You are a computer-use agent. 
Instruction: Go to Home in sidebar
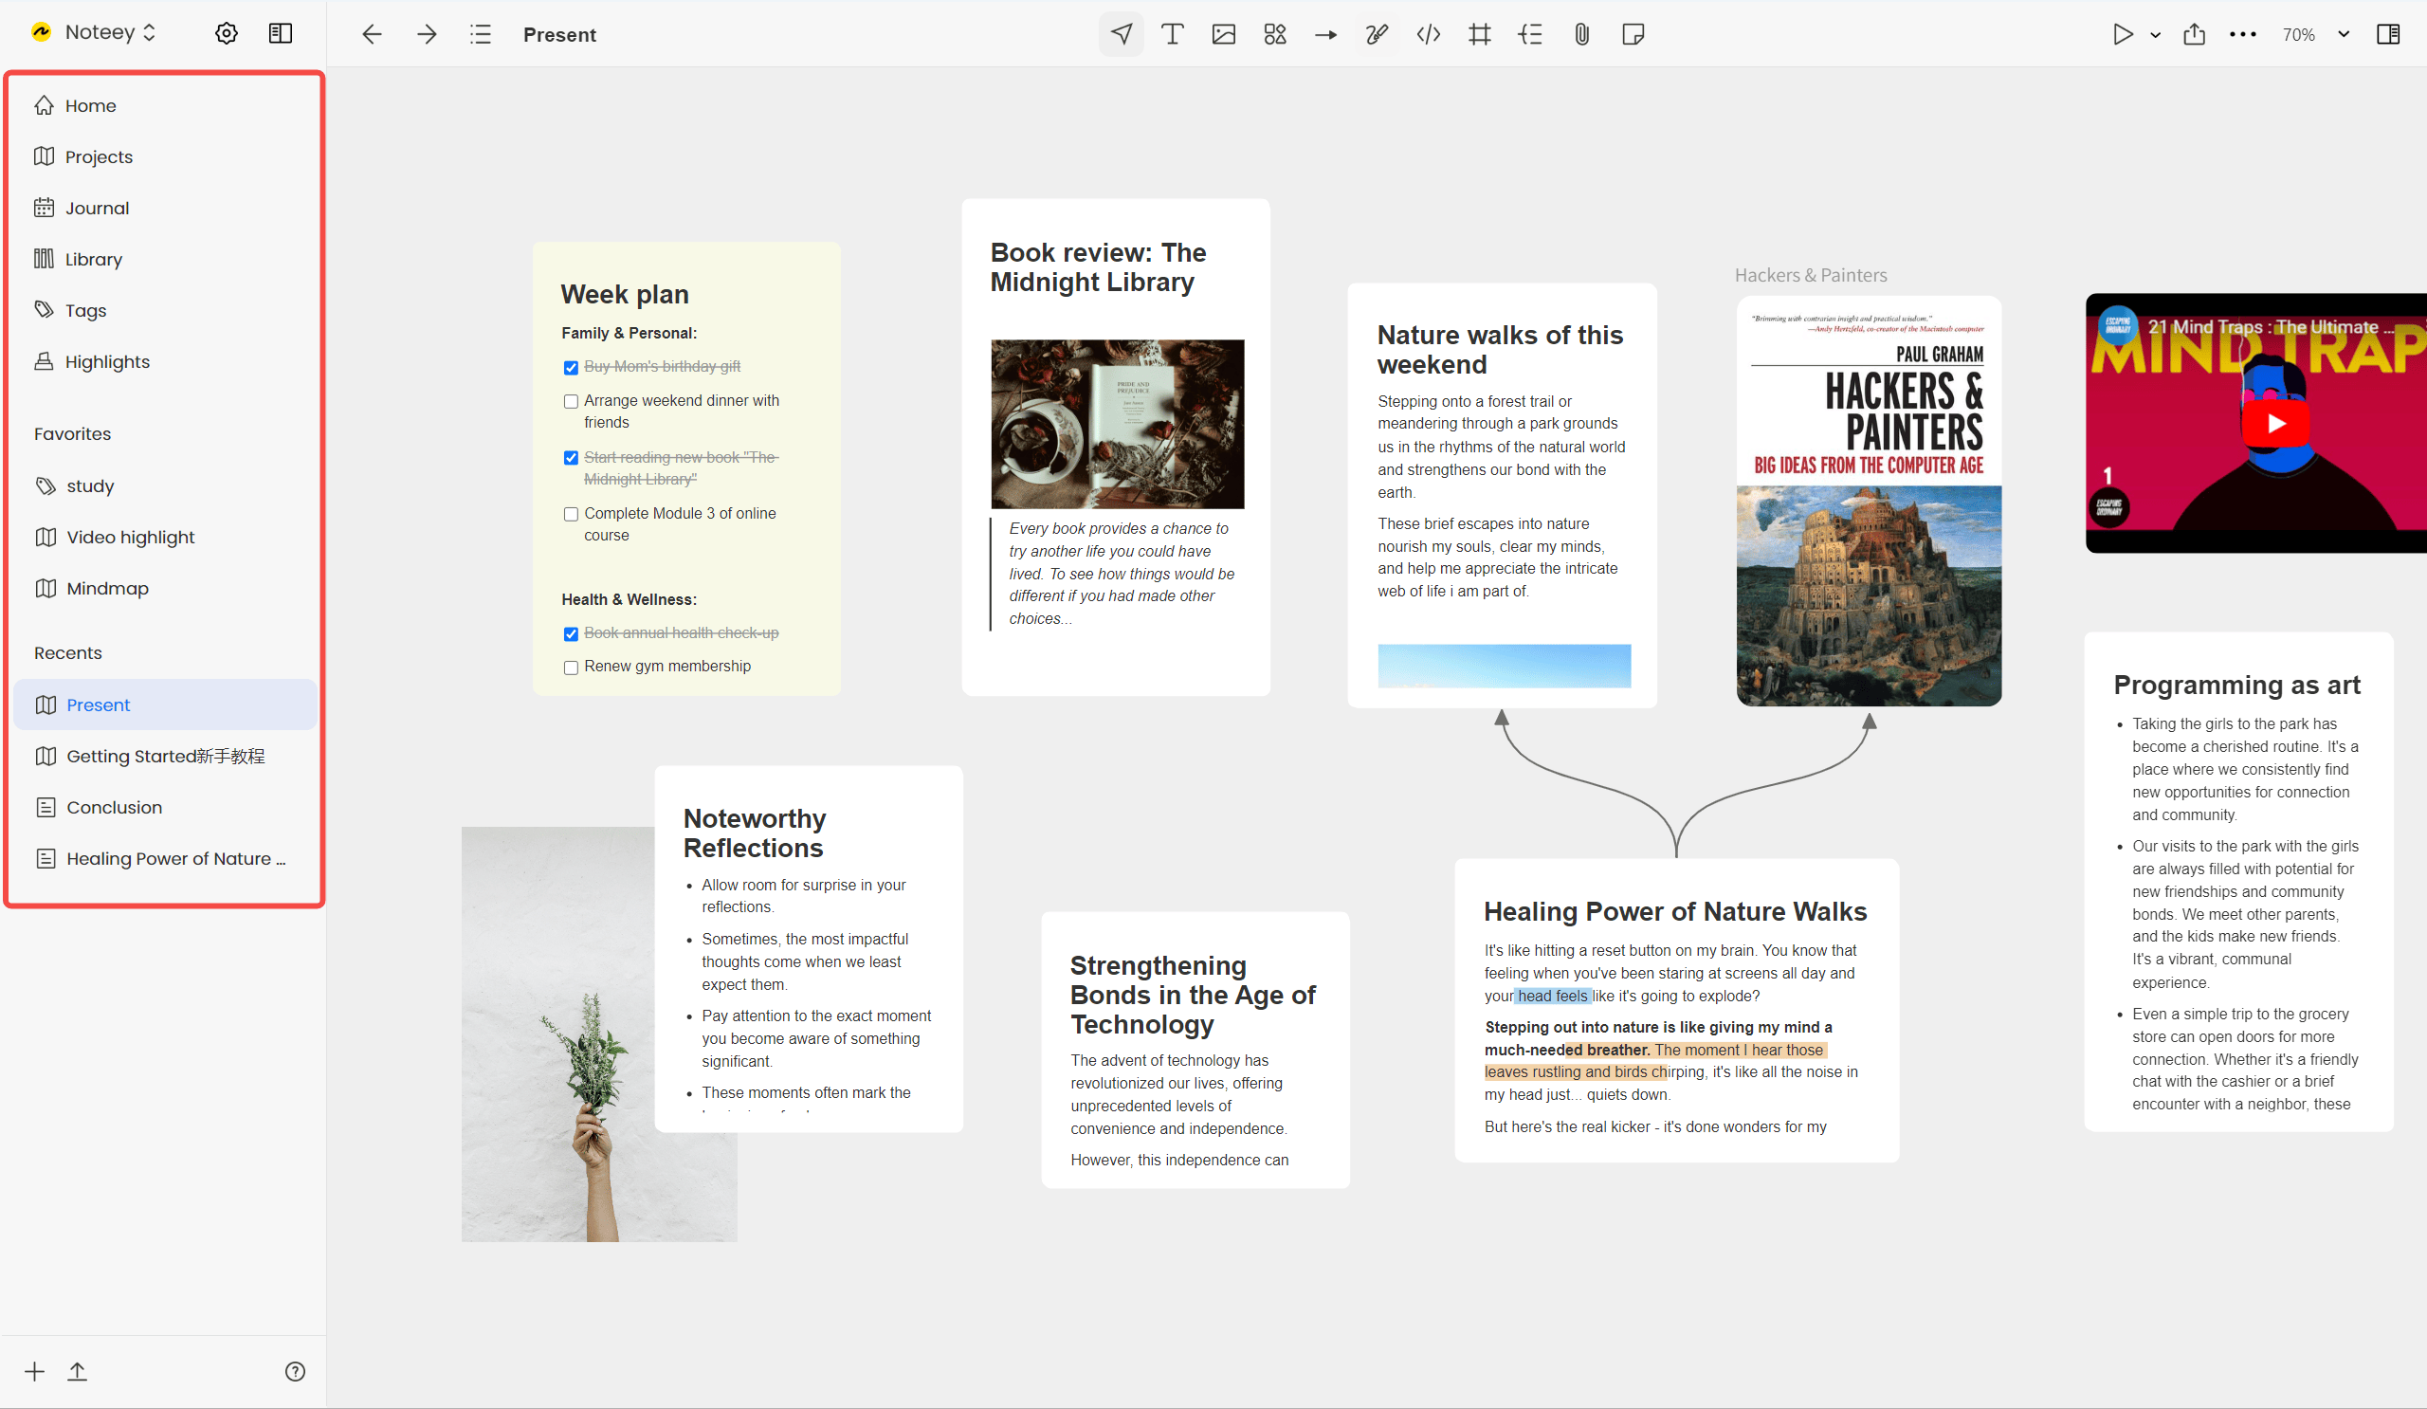tap(165, 106)
